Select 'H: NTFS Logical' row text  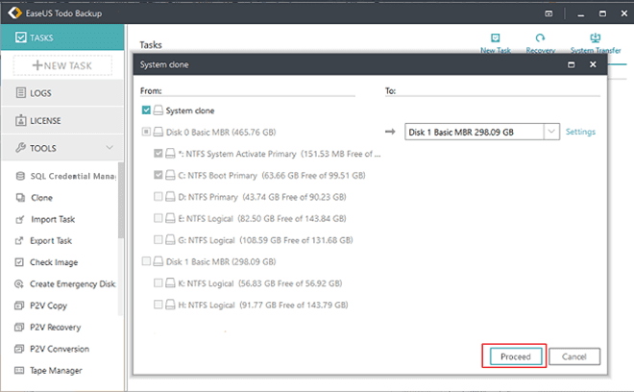[263, 305]
